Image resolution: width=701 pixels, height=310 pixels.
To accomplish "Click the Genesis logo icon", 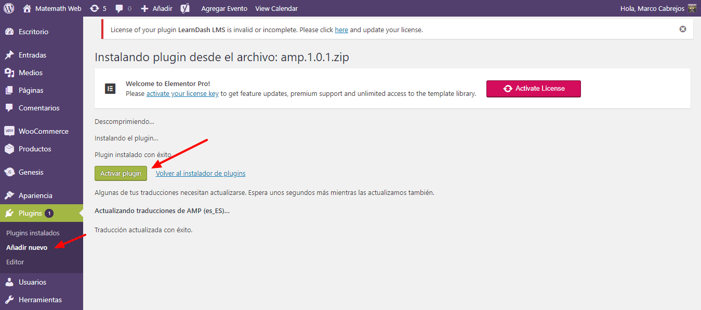I will 9,172.
